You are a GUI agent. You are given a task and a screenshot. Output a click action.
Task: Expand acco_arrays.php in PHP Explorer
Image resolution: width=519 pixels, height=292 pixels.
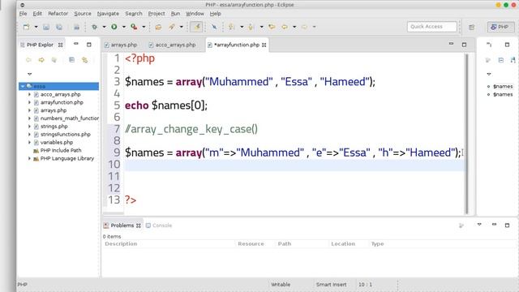click(x=29, y=94)
